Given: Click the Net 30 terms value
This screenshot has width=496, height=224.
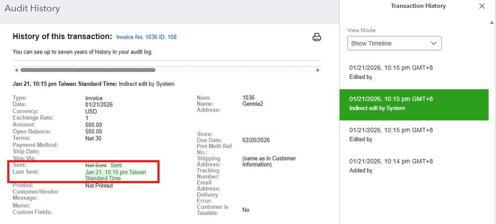Looking at the screenshot, I should (93, 138).
